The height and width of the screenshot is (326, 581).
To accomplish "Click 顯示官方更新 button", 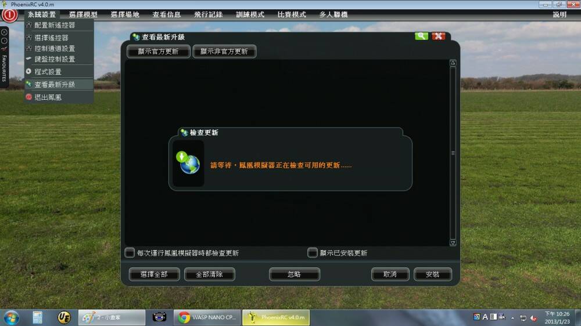I will (x=158, y=52).
